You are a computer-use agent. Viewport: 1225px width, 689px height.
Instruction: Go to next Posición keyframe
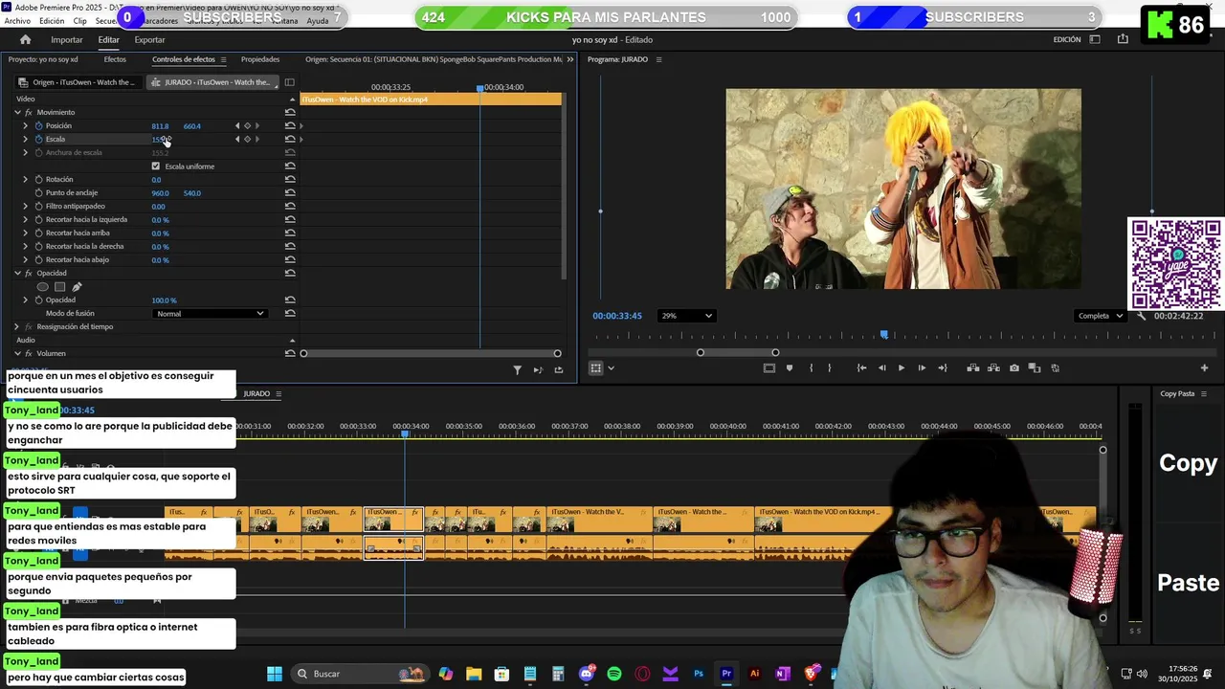(256, 125)
